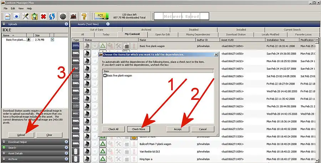
Task: Toggle the small box beside 2.76 MB upload
Action: click(52, 40)
